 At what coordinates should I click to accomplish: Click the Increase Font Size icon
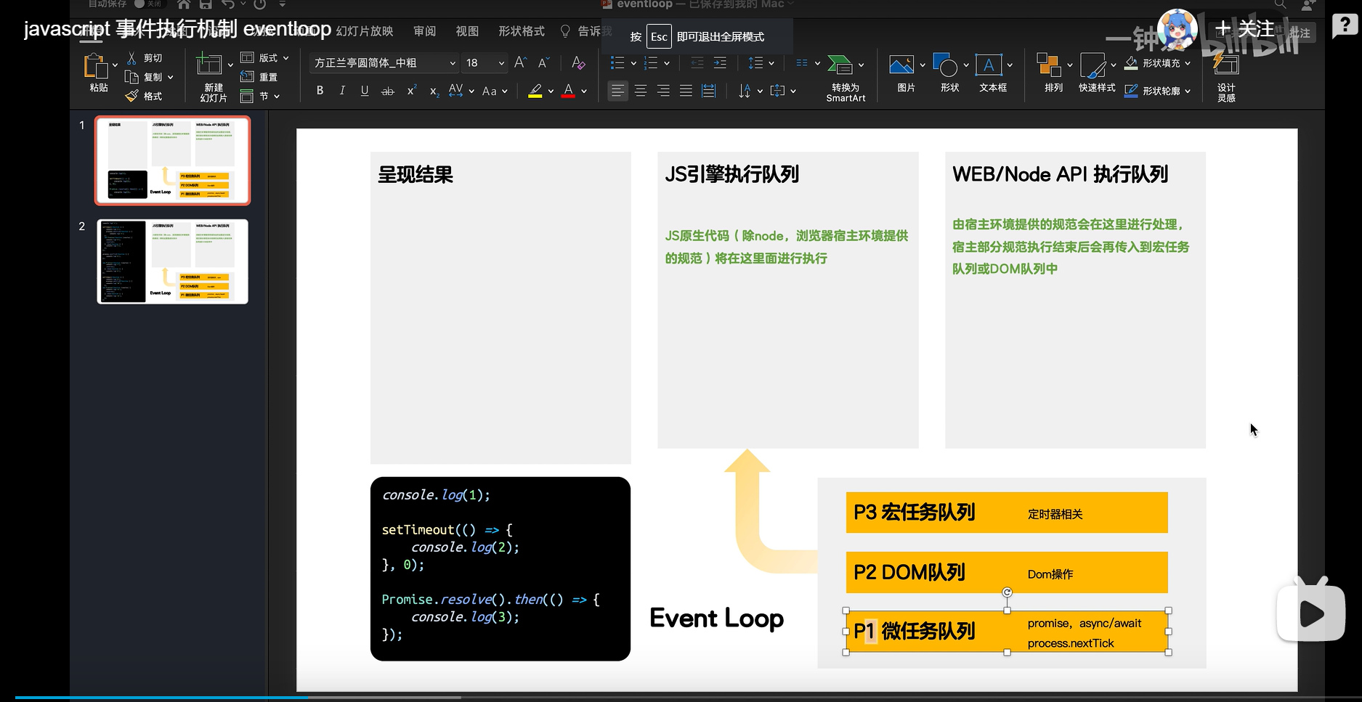click(x=520, y=63)
